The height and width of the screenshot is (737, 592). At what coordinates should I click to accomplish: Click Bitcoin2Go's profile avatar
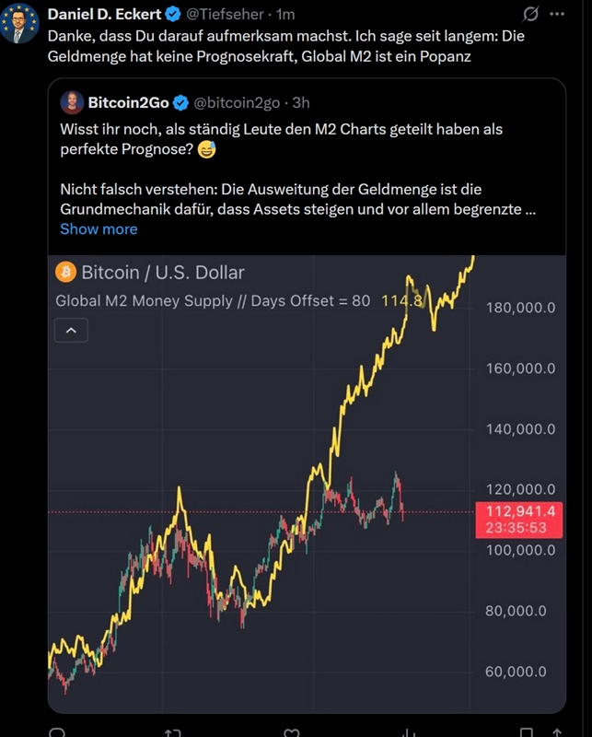coord(72,102)
